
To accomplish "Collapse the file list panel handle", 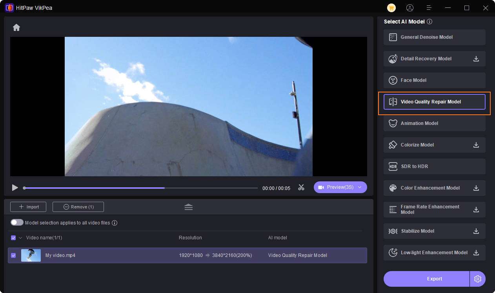I will click(x=189, y=207).
